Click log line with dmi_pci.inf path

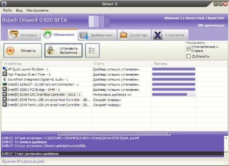click(70, 138)
